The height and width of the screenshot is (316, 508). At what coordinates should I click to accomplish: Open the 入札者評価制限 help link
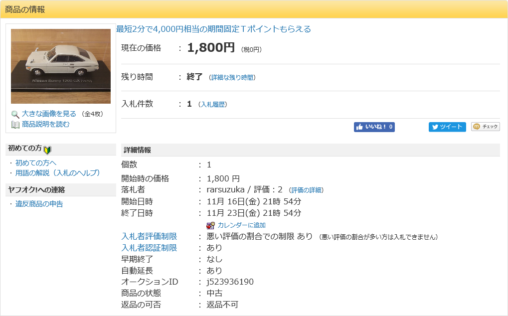click(149, 236)
